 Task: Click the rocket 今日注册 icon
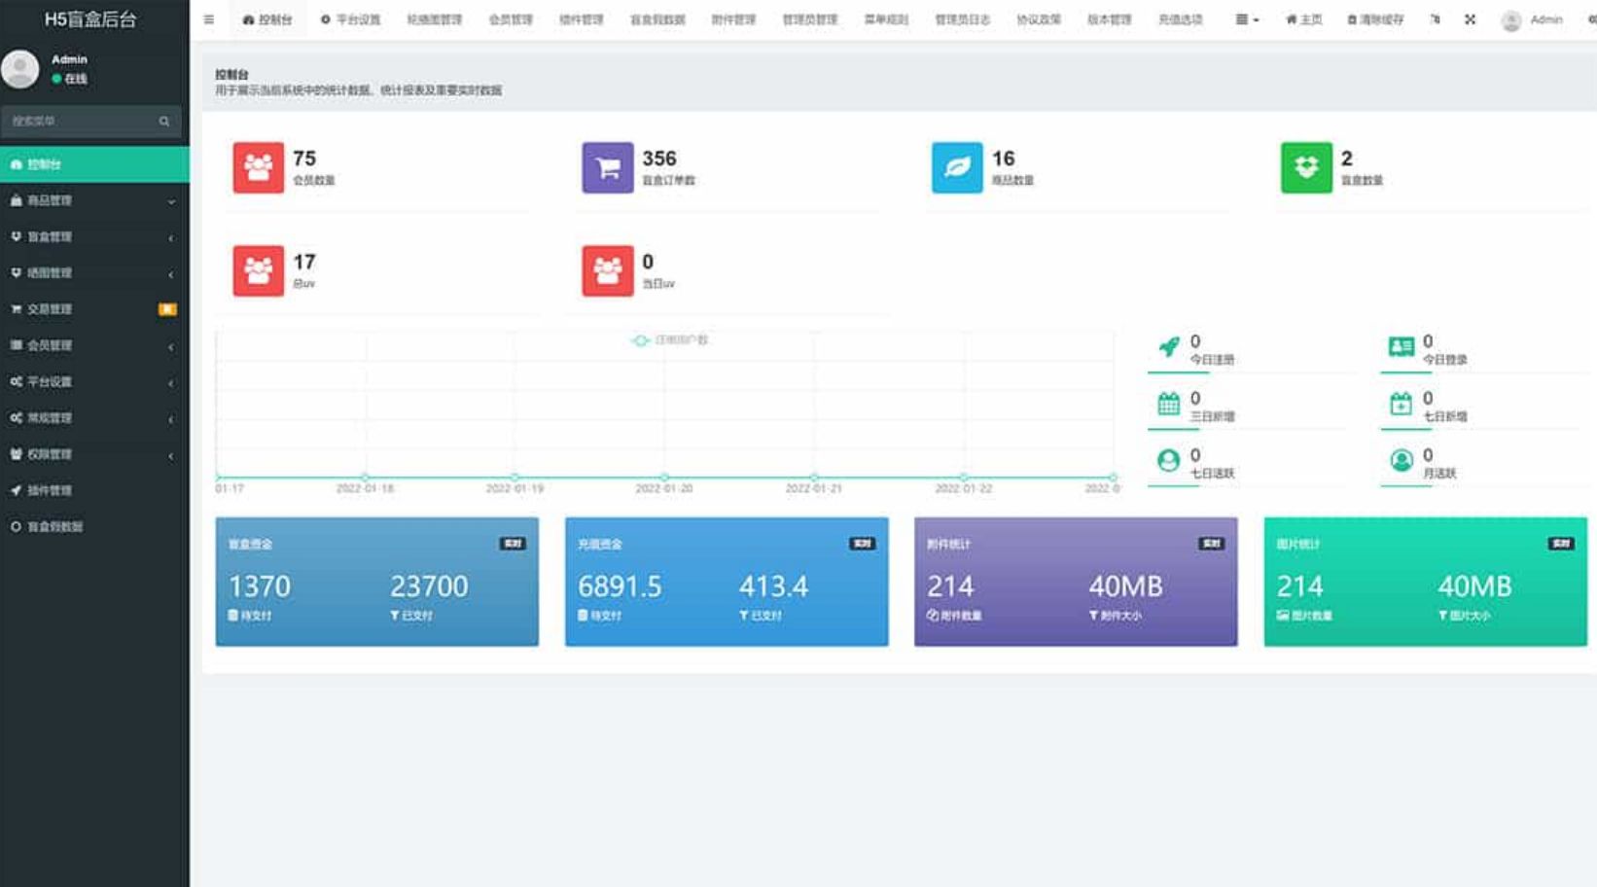(1168, 347)
